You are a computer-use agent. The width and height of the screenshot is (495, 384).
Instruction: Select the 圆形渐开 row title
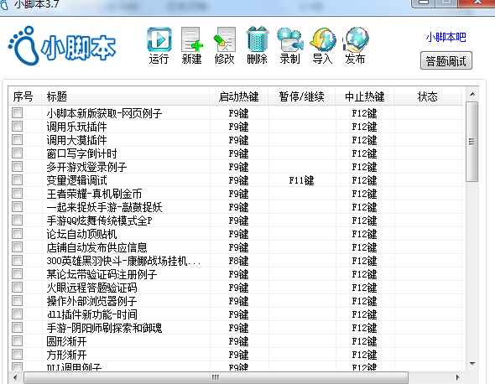tap(66, 341)
